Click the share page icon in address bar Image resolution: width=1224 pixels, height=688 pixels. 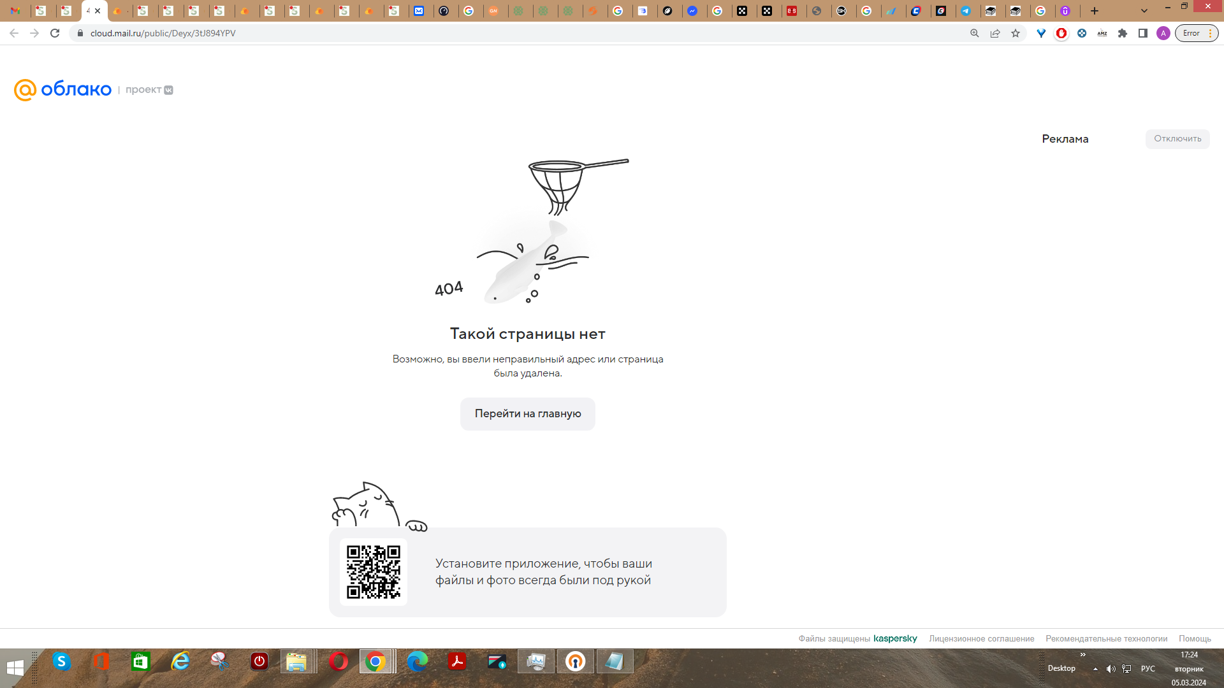click(994, 33)
